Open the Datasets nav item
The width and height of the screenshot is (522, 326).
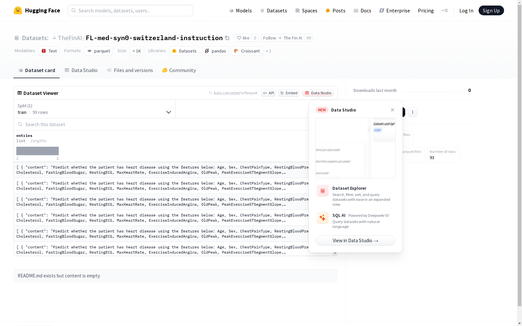[273, 10]
